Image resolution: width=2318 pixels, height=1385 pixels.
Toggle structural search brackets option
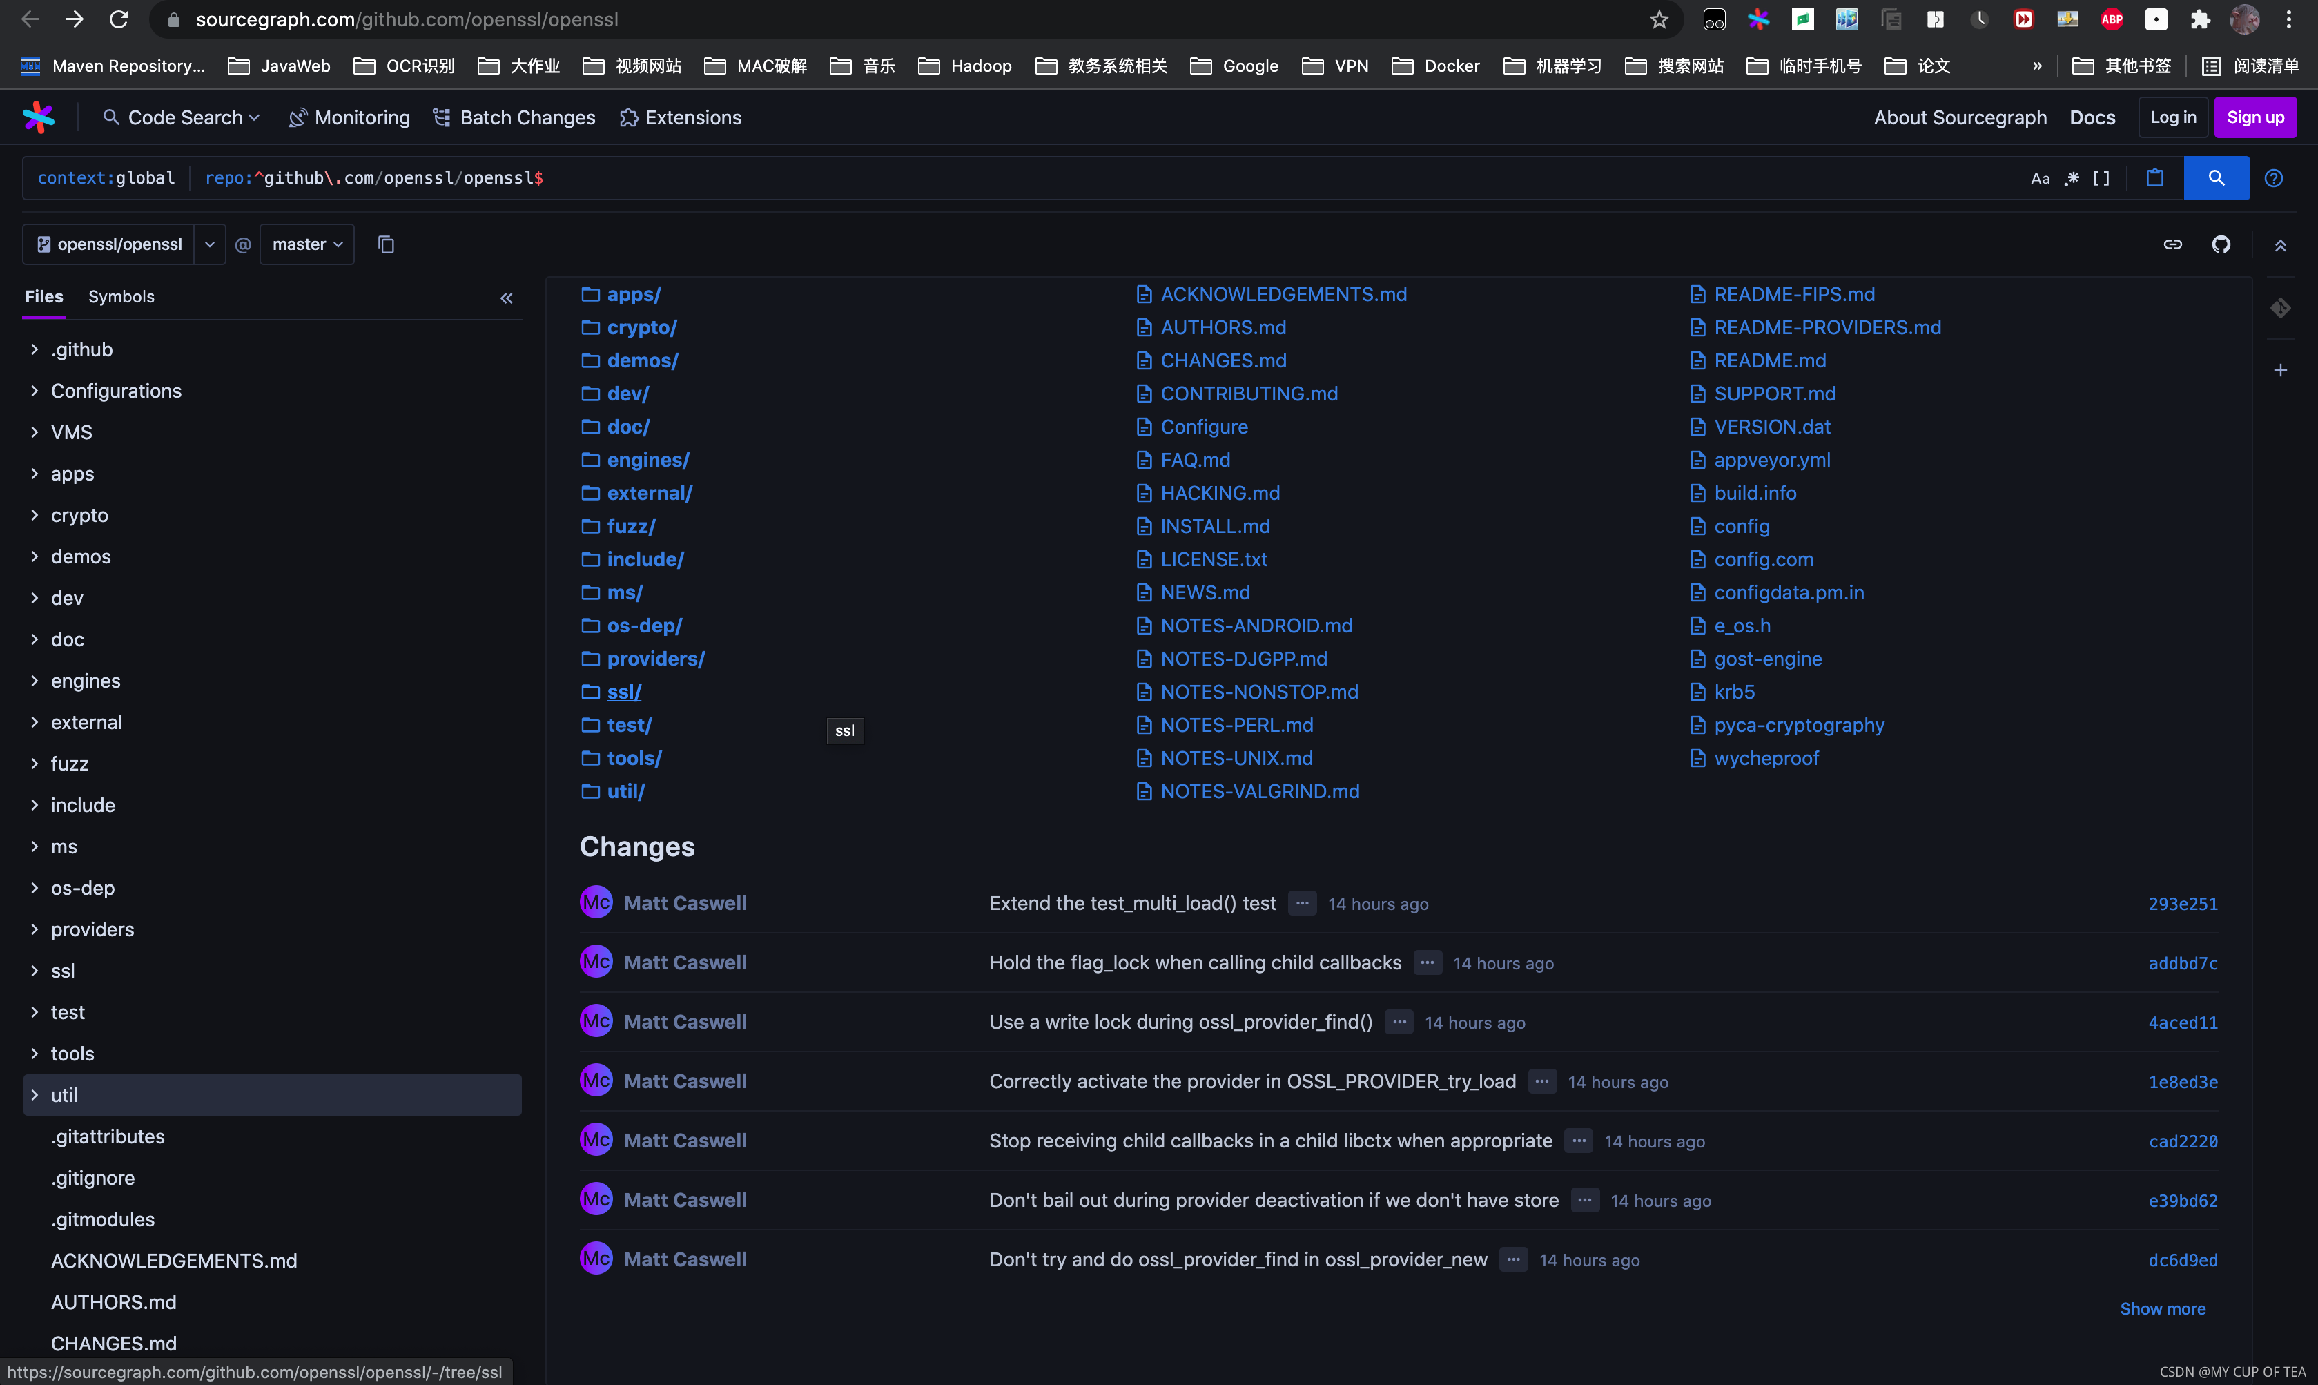pos(2101,178)
